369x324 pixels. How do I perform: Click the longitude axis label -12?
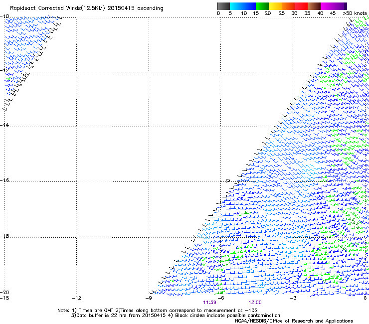[76, 298]
